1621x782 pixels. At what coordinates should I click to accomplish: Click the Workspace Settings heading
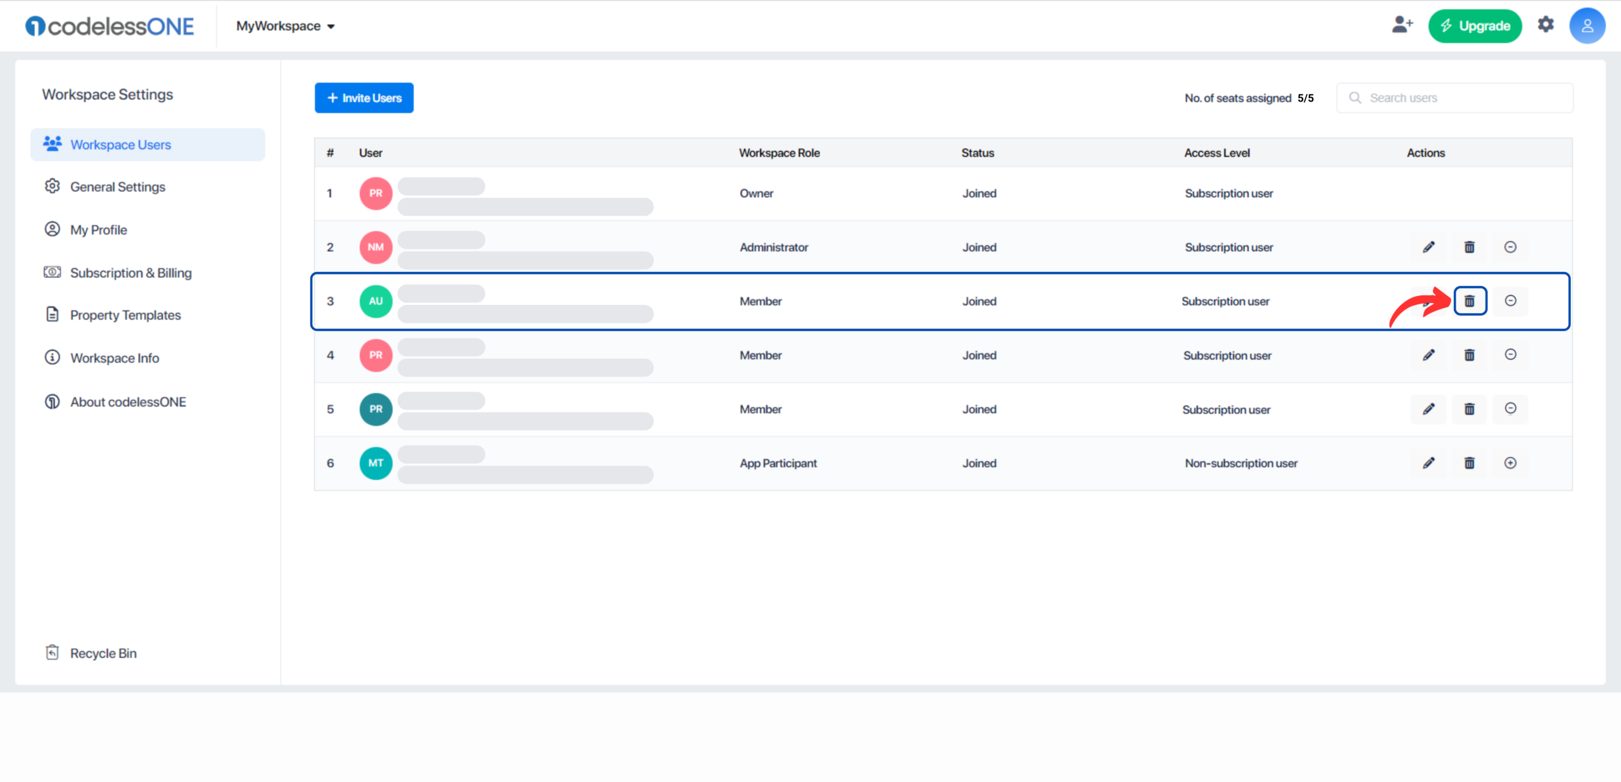click(108, 94)
